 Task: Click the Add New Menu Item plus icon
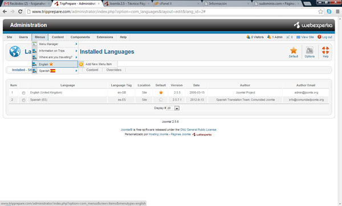point(81,64)
